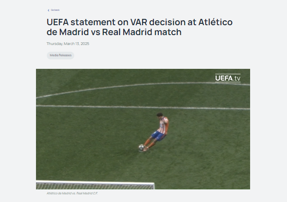Open the Media Releases tag
Viewport: 287px width, 202px height.
(60, 55)
